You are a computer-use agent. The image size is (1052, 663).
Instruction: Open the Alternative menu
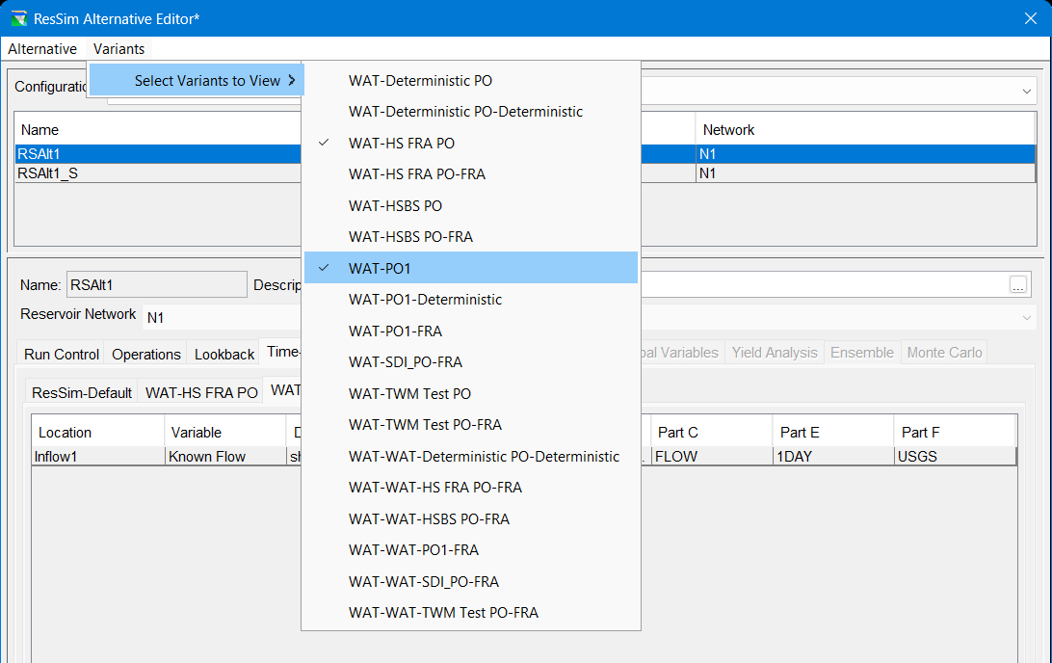tap(42, 49)
